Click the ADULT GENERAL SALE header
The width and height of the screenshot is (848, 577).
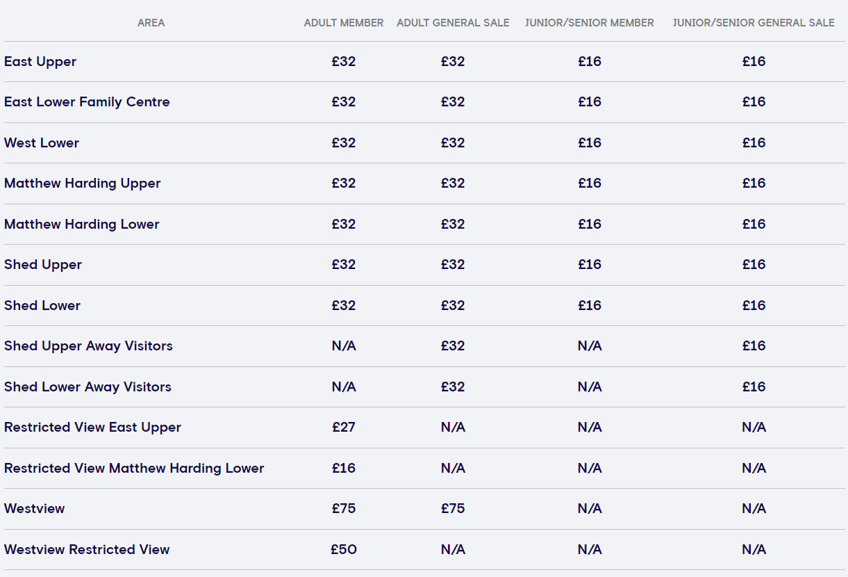click(453, 23)
